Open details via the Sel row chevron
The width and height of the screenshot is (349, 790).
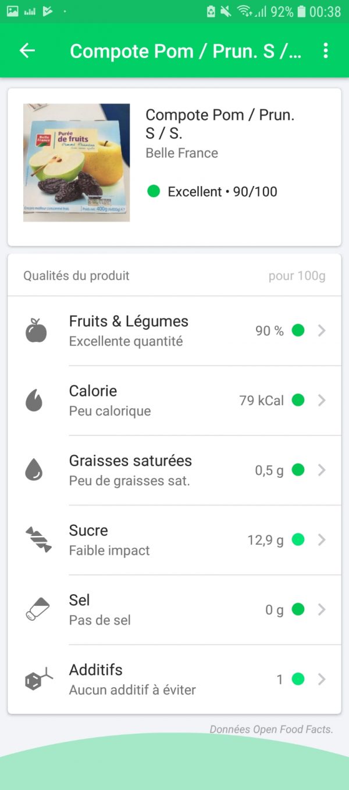322,609
